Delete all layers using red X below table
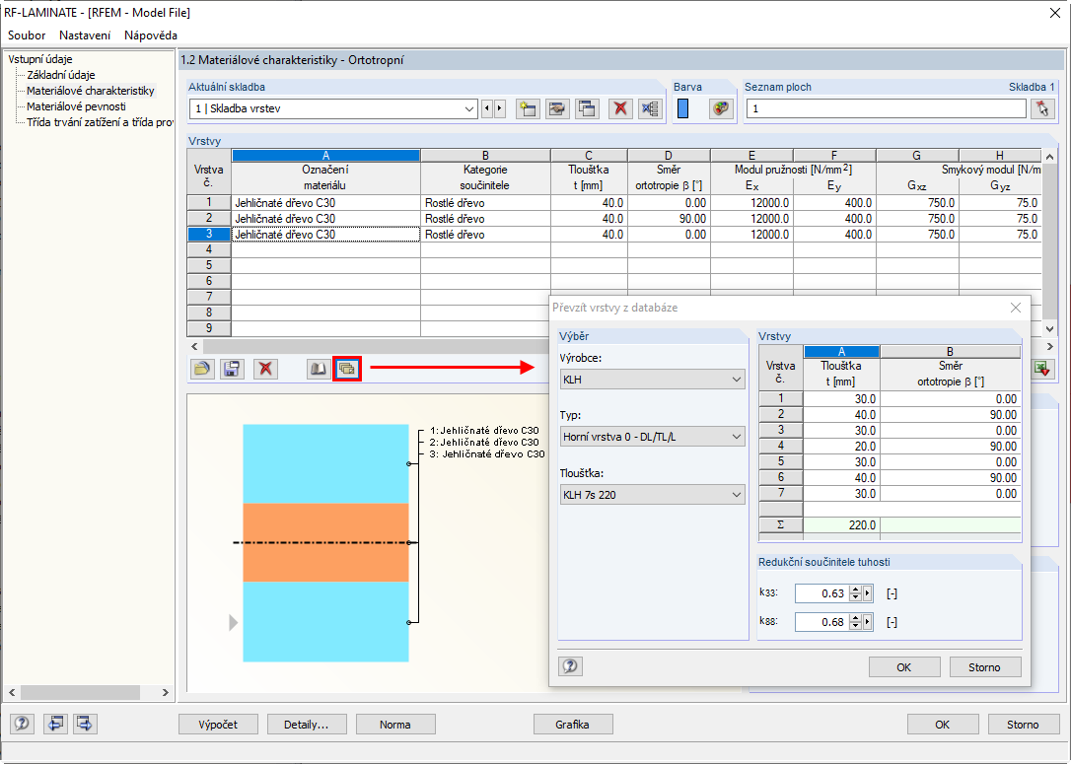1071x764 pixels. tap(265, 369)
